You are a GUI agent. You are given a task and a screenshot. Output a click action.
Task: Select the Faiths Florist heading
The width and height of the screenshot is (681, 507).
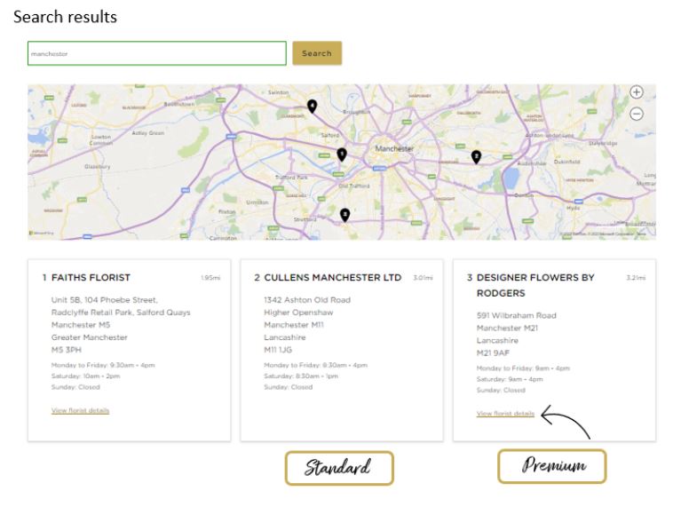click(x=91, y=277)
